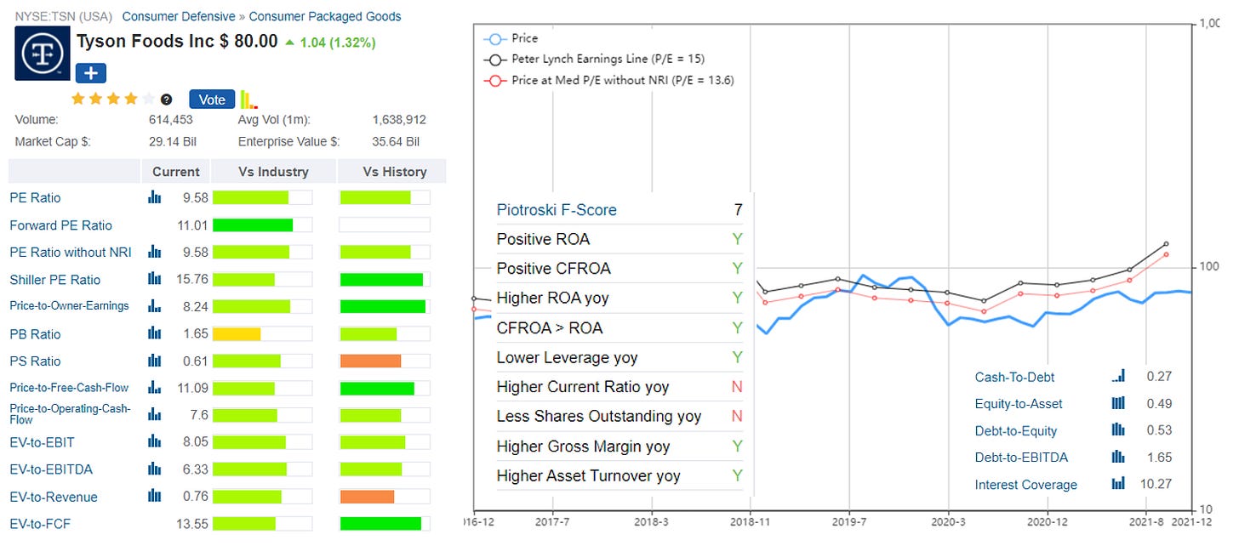
Task: Toggle the Price series in chart legend
Action: click(x=511, y=38)
